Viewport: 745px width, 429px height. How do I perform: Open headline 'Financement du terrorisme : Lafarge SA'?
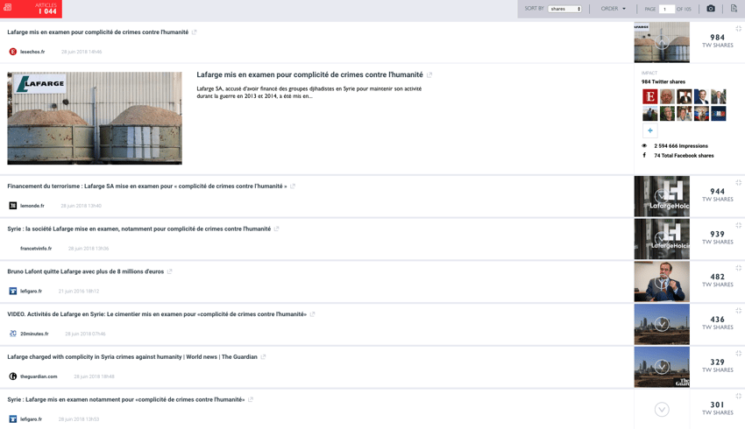147,186
